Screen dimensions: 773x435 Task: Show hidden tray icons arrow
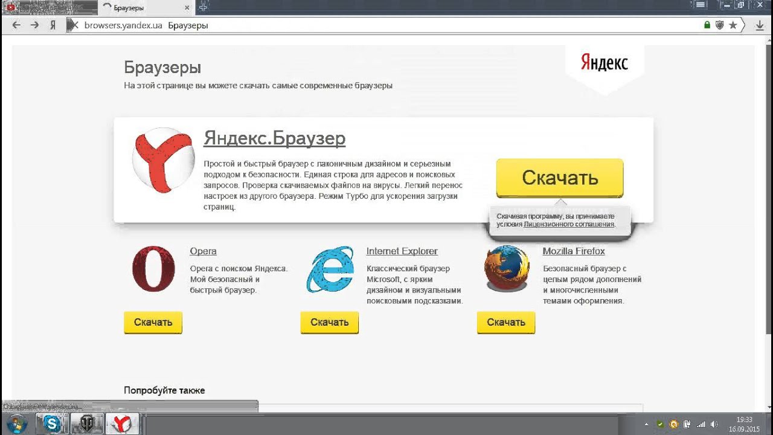coord(646,424)
